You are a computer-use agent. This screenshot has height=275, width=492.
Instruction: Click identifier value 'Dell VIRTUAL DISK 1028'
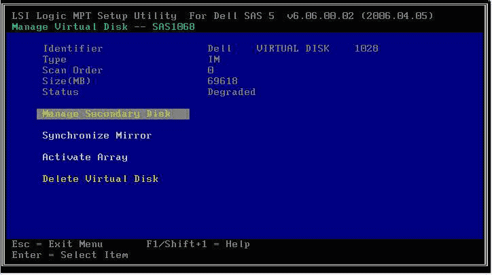[293, 49]
